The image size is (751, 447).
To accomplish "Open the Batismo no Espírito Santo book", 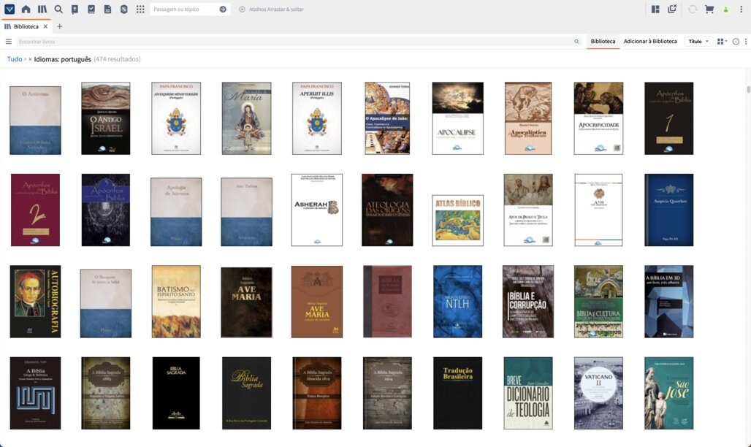I will (176, 302).
